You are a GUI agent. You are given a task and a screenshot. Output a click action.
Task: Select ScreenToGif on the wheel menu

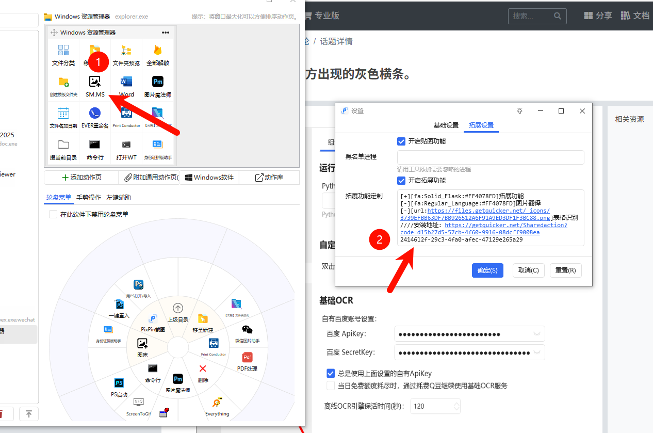click(138, 406)
